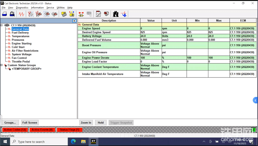This screenshot has width=258, height=146.
Task: Click the yellow configuration icon with colored dots
Action: tap(72, 14)
